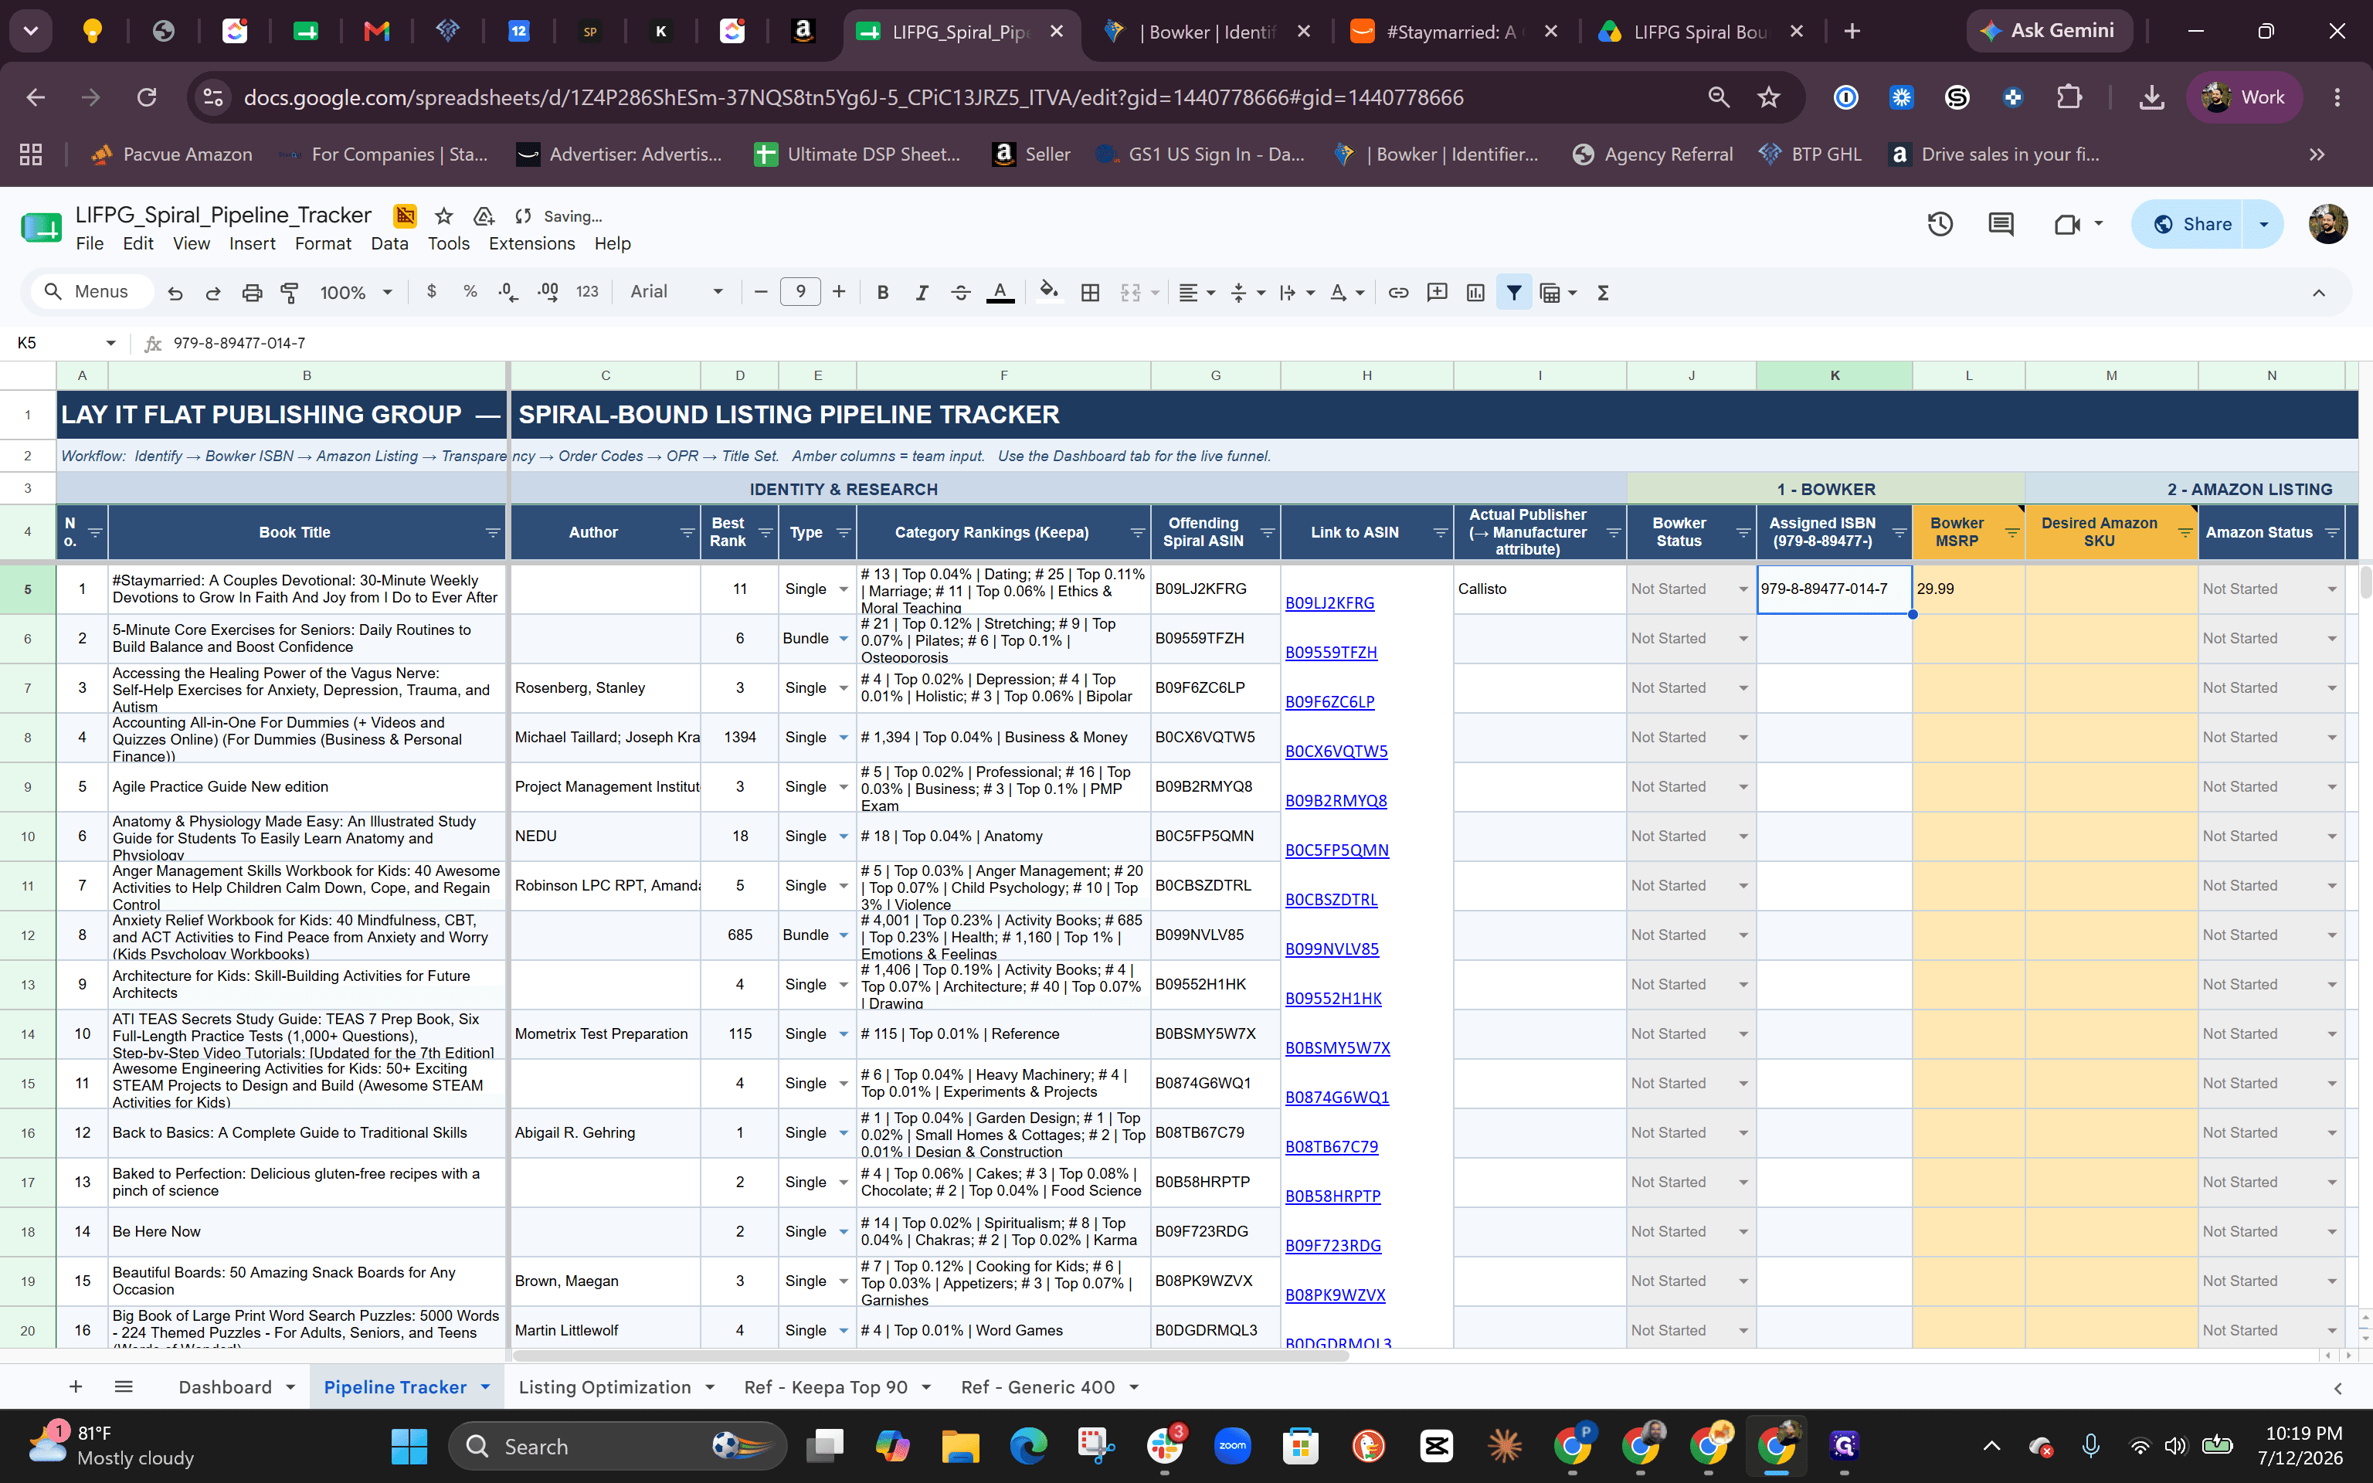The height and width of the screenshot is (1483, 2373).
Task: Click the Windows taskbar Search box
Action: (x=618, y=1446)
